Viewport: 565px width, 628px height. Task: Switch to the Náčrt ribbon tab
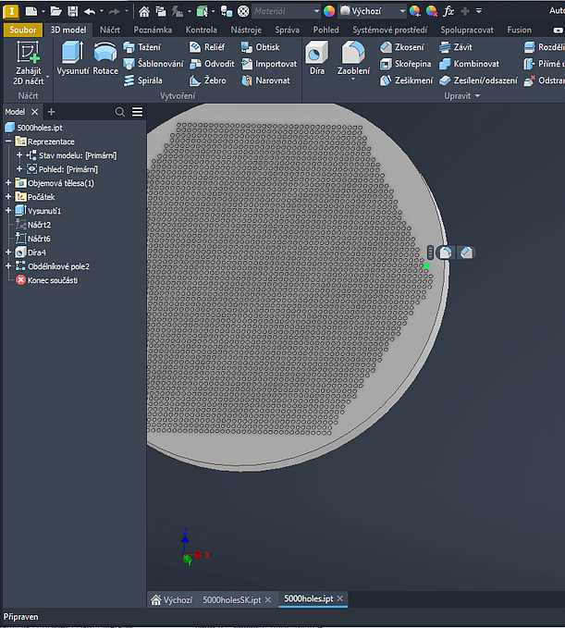(110, 30)
